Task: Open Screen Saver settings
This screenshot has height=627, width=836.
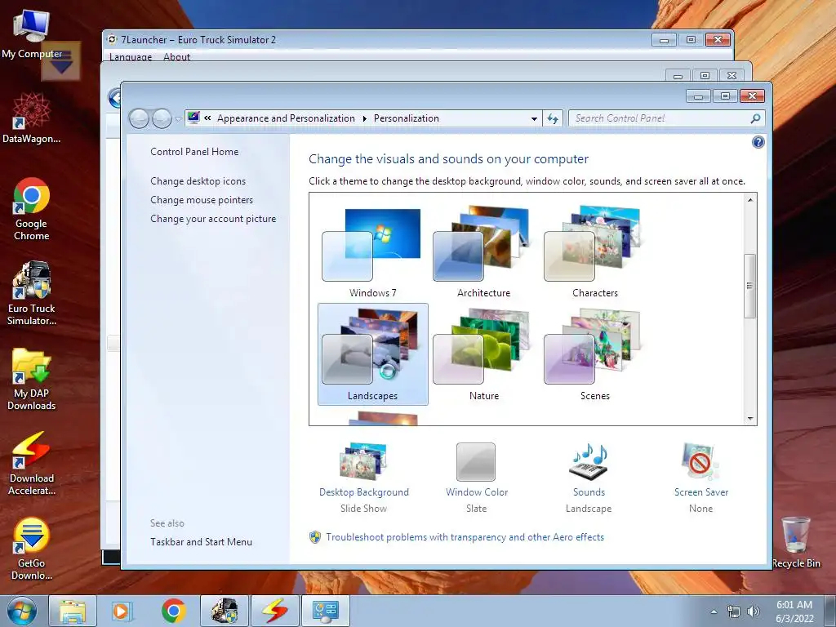Action: (700, 478)
